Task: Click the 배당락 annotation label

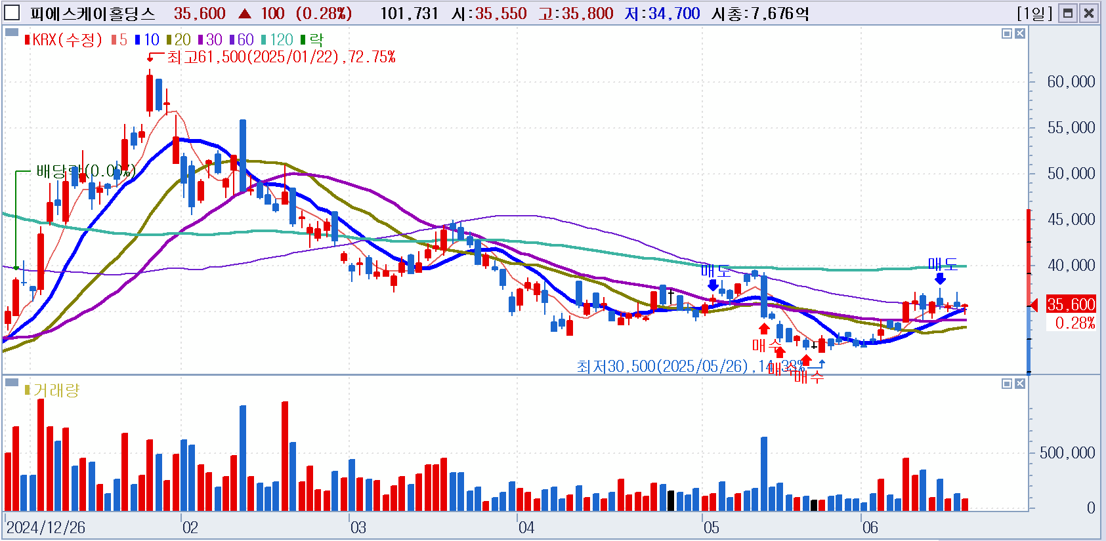Action: click(x=85, y=171)
